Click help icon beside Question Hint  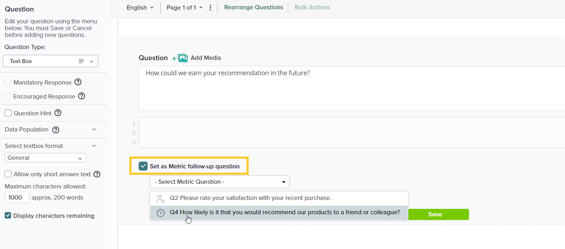point(58,113)
